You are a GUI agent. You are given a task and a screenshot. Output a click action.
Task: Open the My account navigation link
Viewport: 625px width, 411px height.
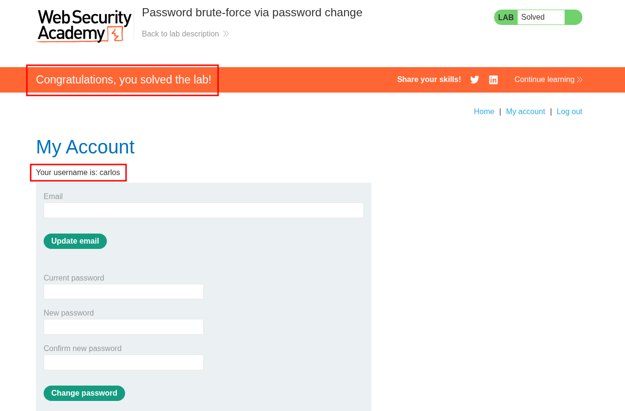pos(525,112)
